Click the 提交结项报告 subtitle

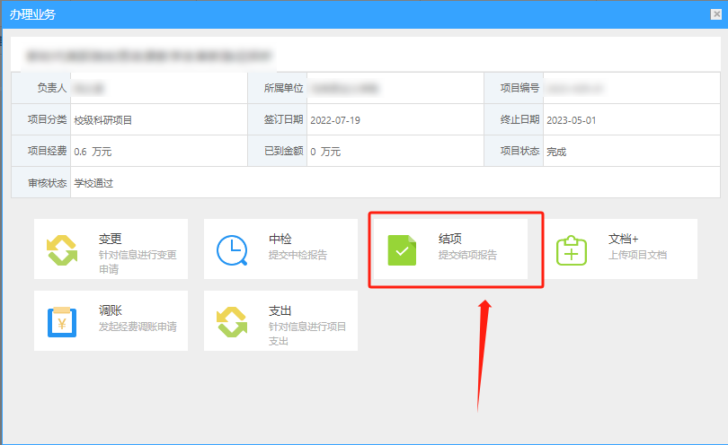click(x=467, y=255)
